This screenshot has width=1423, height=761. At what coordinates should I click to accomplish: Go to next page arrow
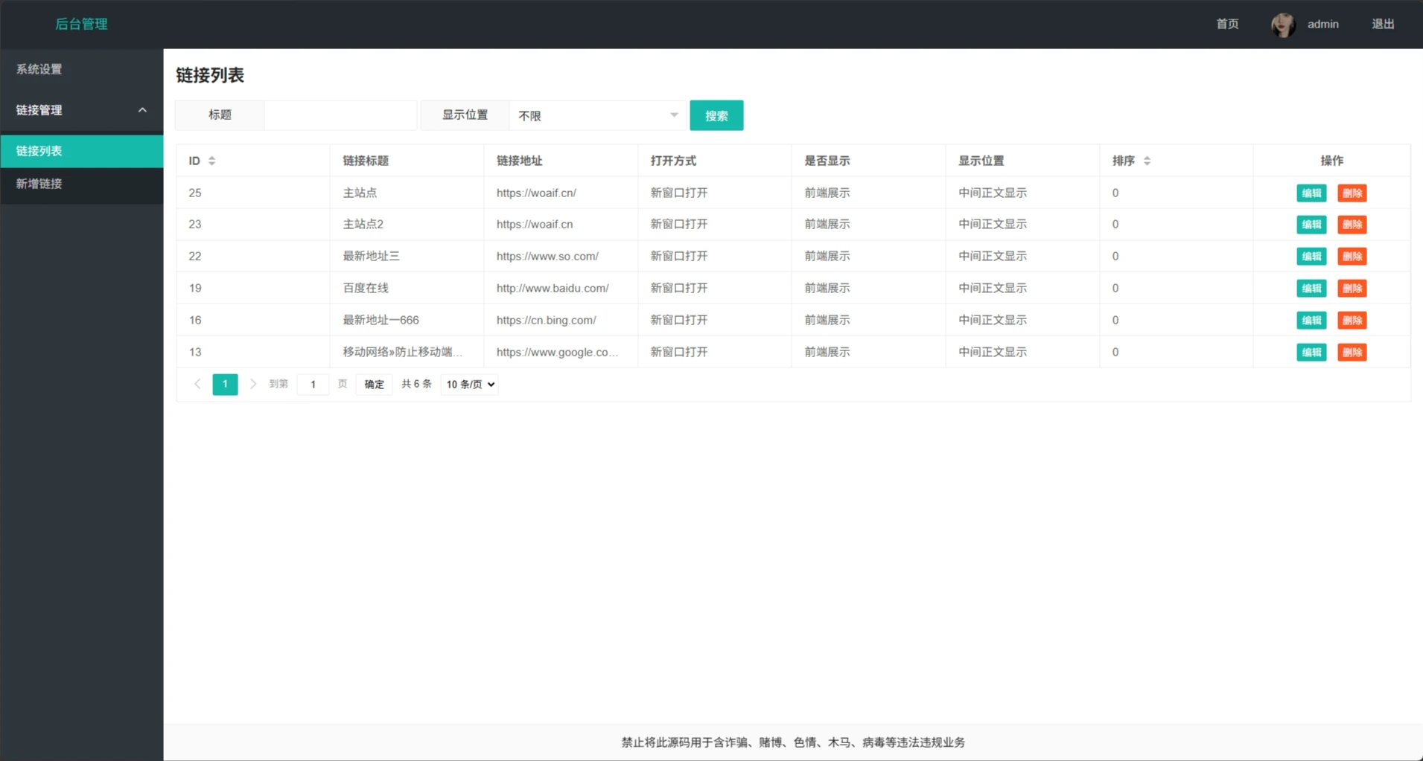(x=253, y=384)
